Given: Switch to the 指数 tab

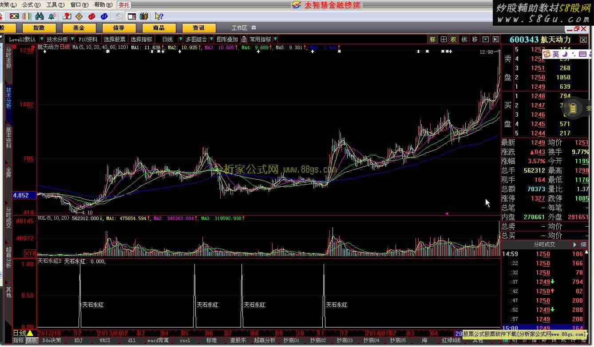Looking at the screenshot, I should tap(39, 28).
